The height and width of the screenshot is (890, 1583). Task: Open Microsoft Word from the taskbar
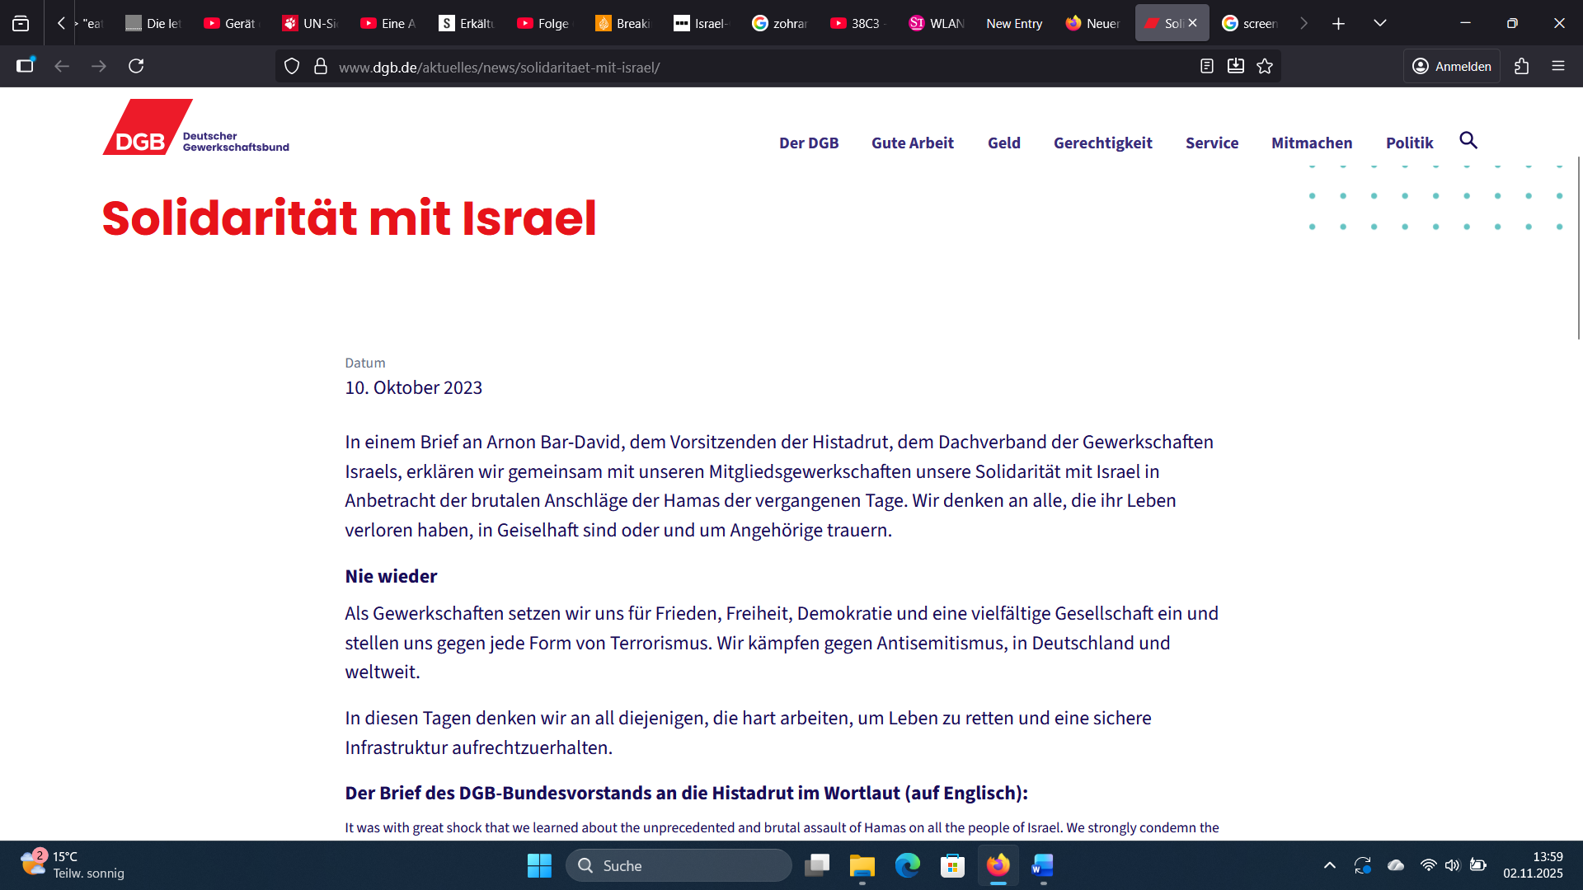pyautogui.click(x=1041, y=866)
